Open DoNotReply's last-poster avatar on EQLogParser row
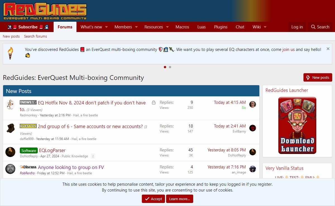The image size is (335, 206). coord(253,152)
